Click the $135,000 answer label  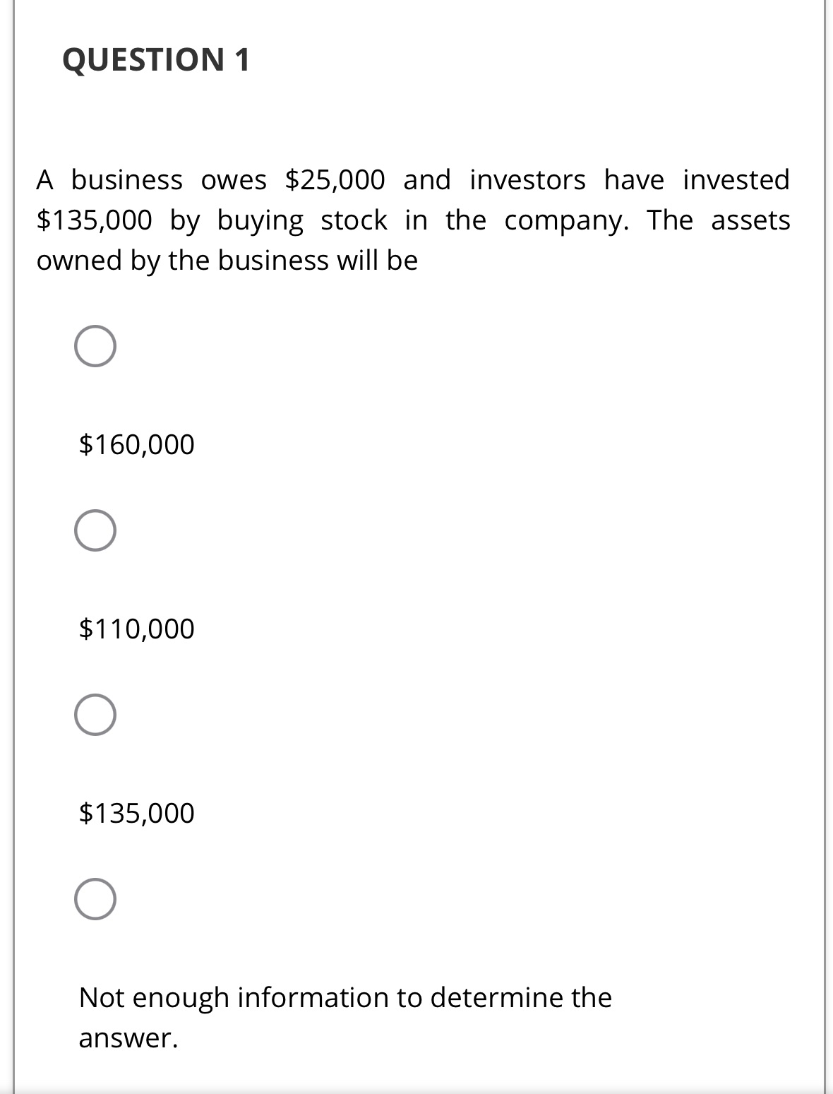(137, 814)
